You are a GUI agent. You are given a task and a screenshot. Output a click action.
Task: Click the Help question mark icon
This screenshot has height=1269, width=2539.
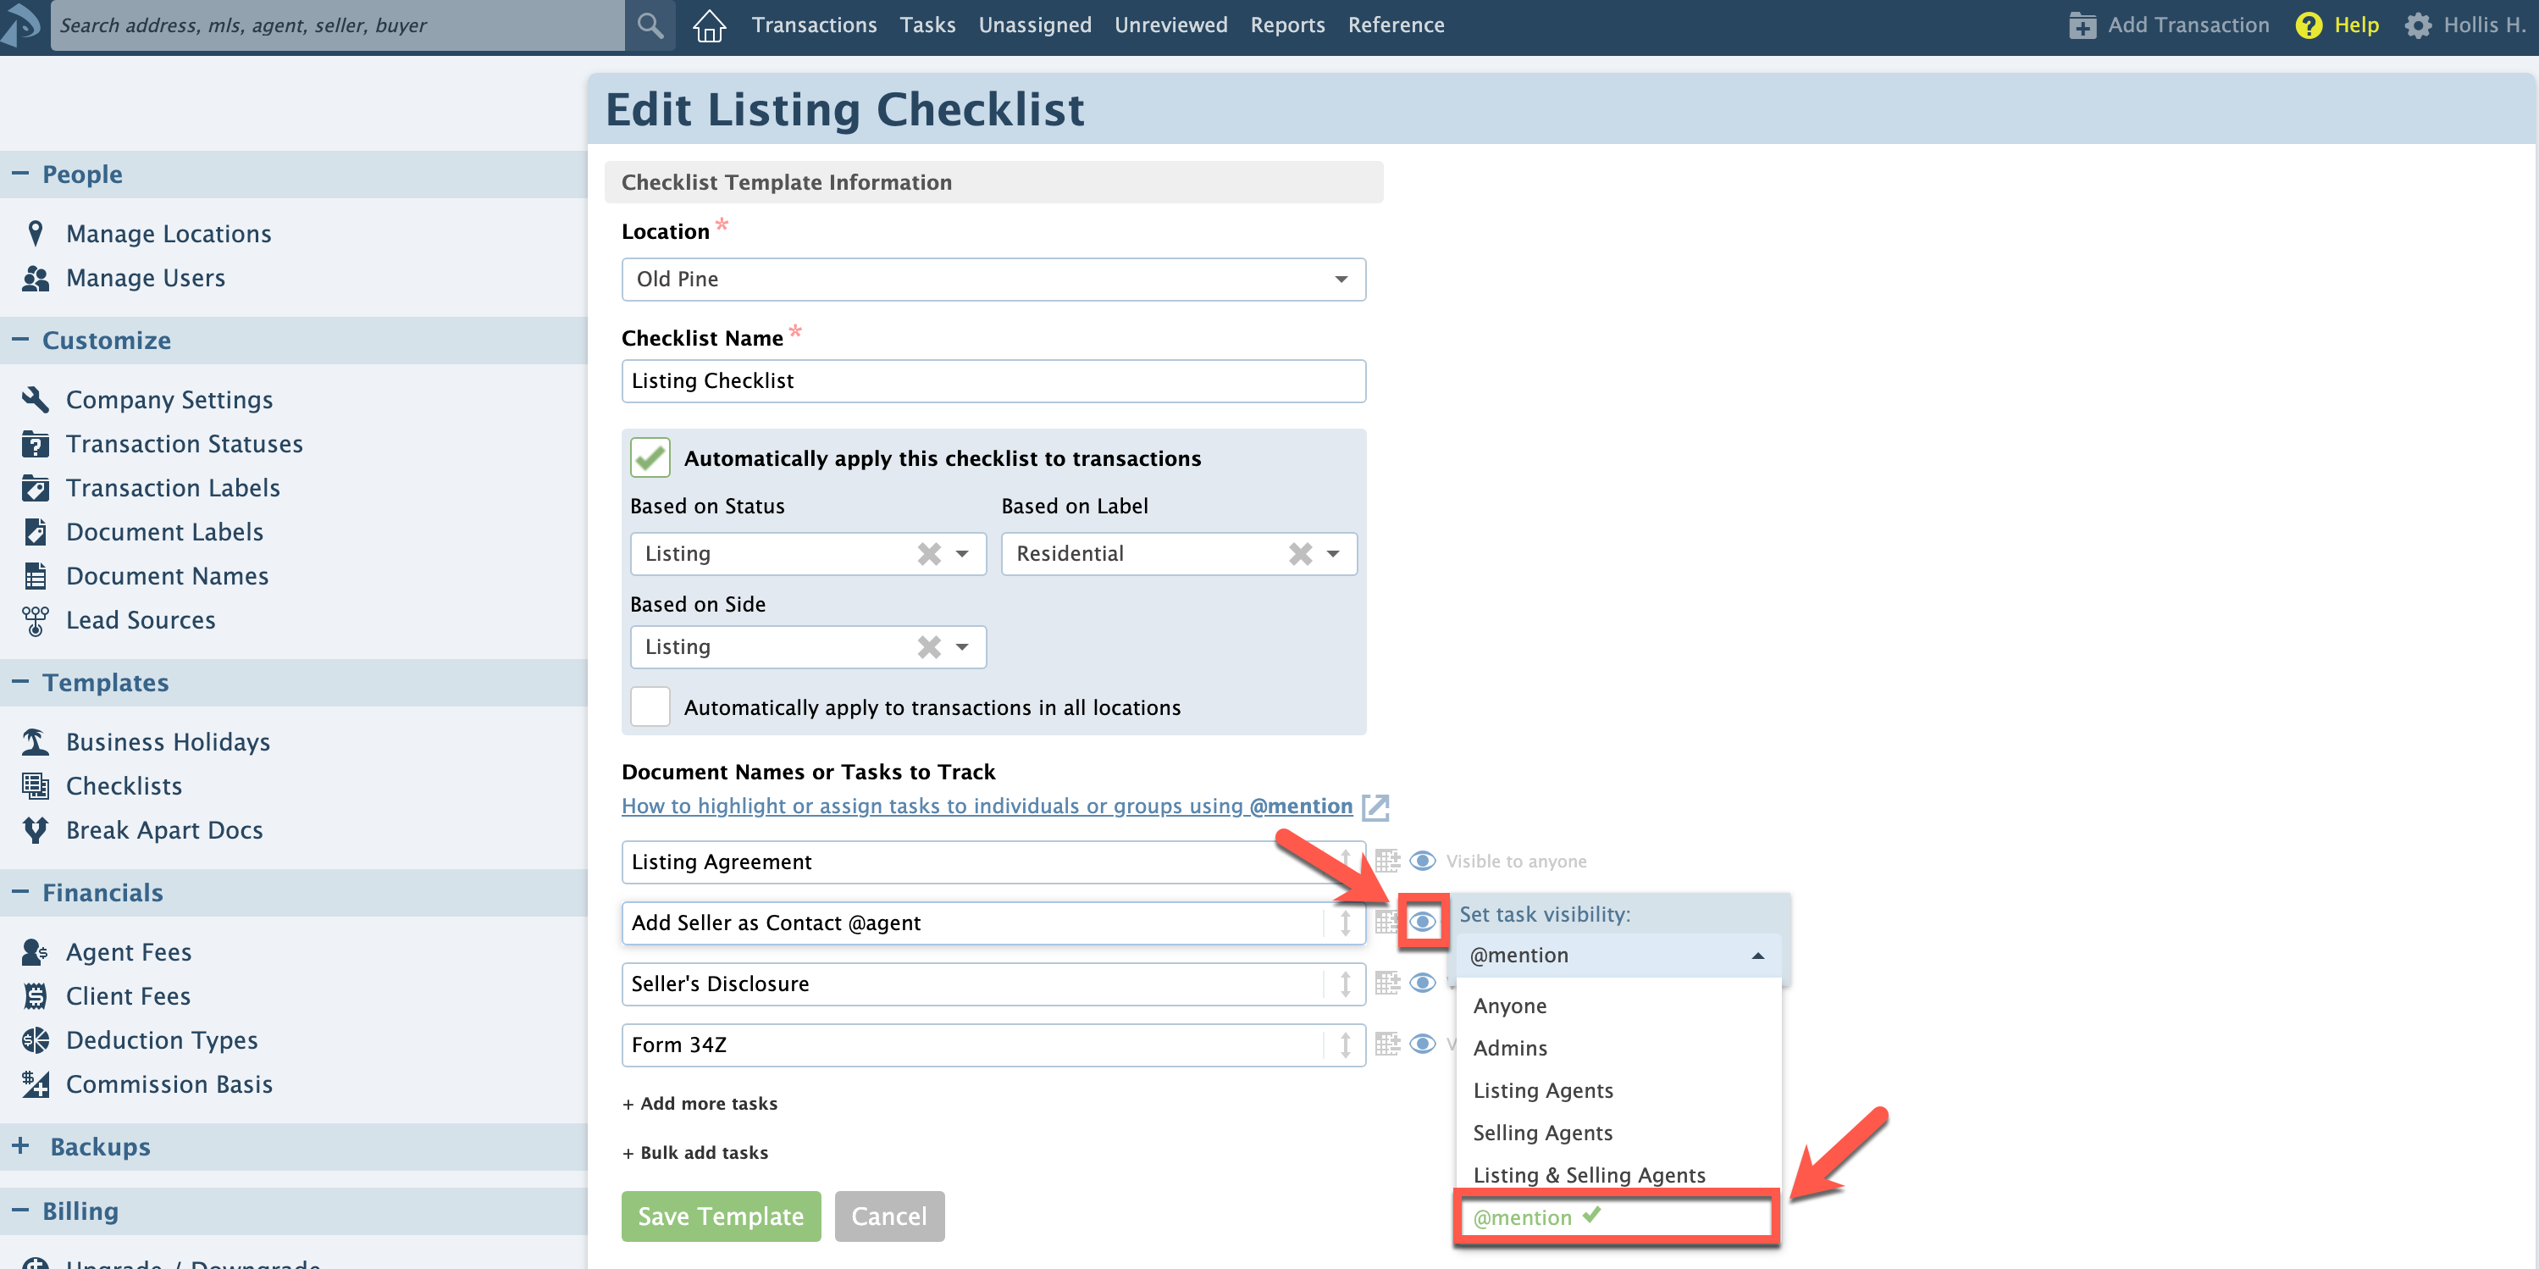(x=2309, y=25)
